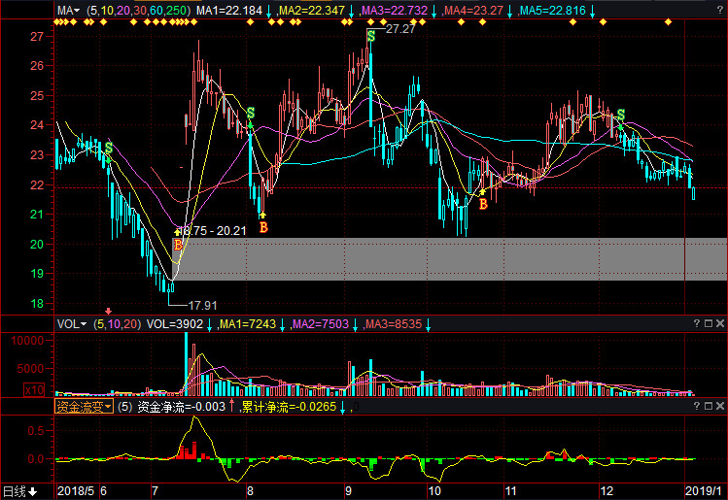Expand the VOL indicator dropdown
Image resolution: width=728 pixels, height=500 pixels.
coord(84,324)
